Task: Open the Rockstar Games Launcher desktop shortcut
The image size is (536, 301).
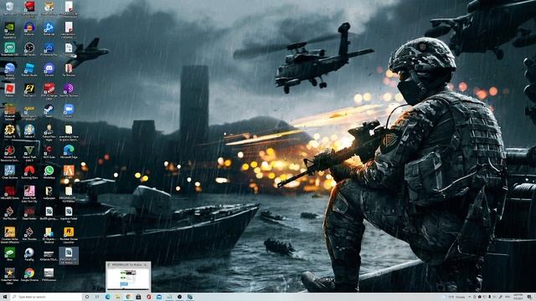Action: click(69, 234)
